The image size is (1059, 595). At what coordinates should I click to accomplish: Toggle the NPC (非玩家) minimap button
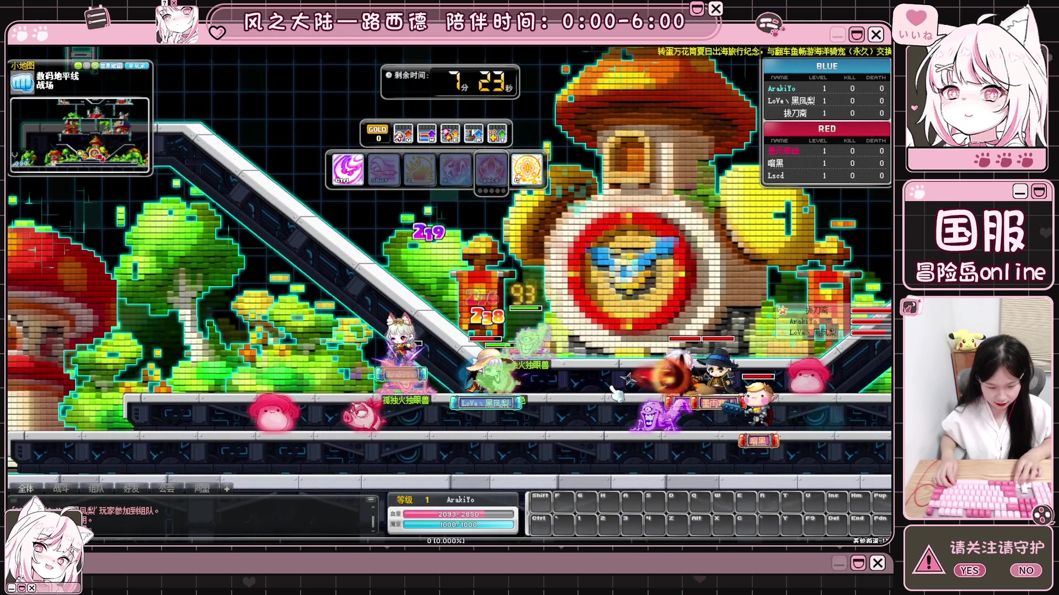137,66
